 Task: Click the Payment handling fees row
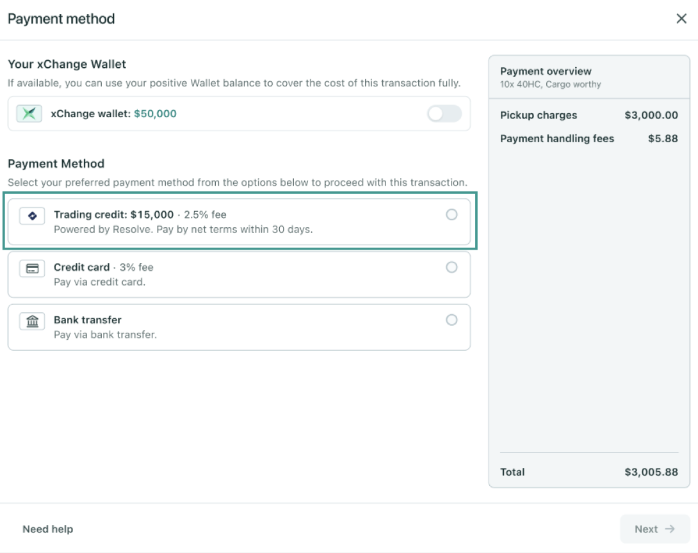tap(589, 138)
